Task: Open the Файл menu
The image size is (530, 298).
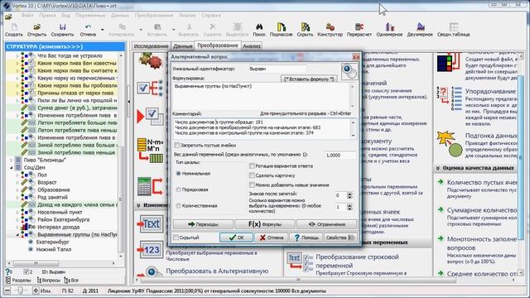Action: tap(27, 15)
